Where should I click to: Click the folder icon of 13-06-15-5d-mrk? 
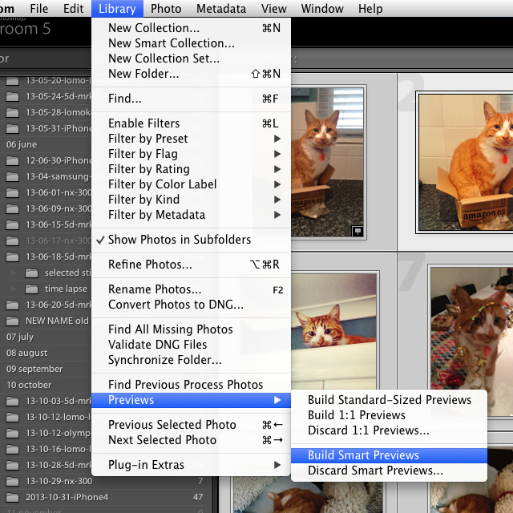coord(13,224)
